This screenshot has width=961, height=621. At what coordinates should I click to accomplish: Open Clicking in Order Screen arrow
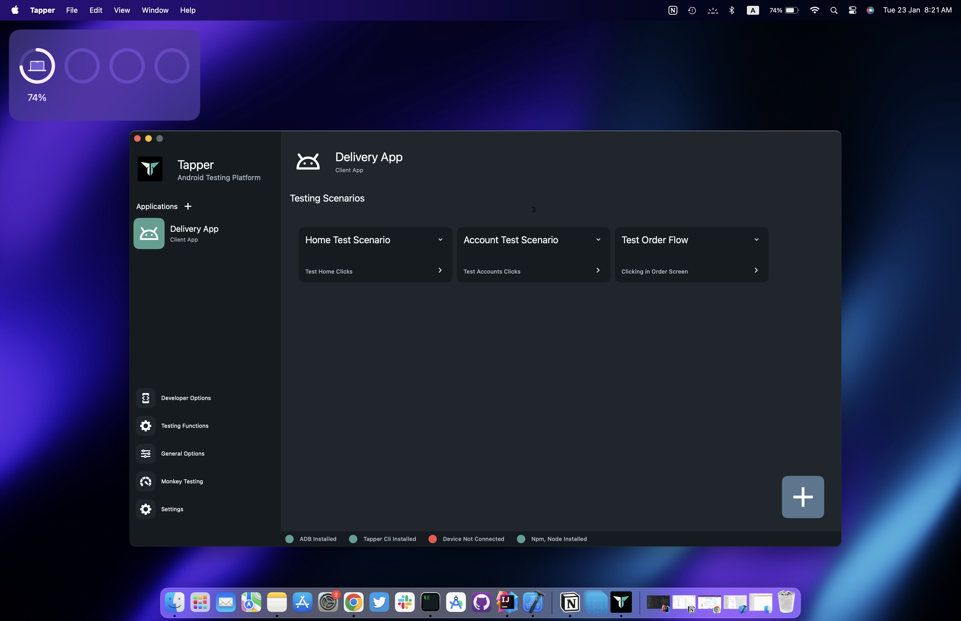coord(756,270)
